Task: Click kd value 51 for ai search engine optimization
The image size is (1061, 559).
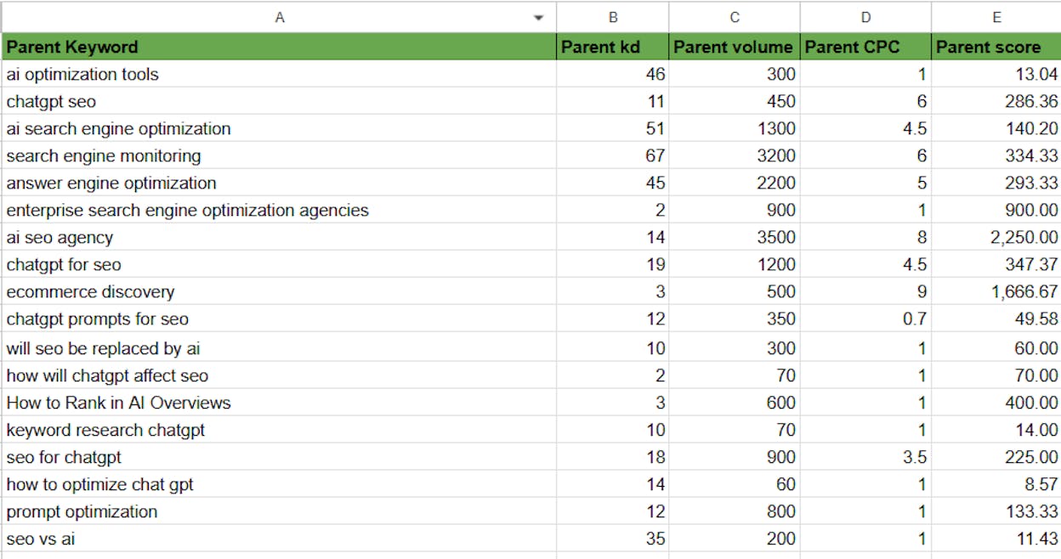Action: coord(613,128)
